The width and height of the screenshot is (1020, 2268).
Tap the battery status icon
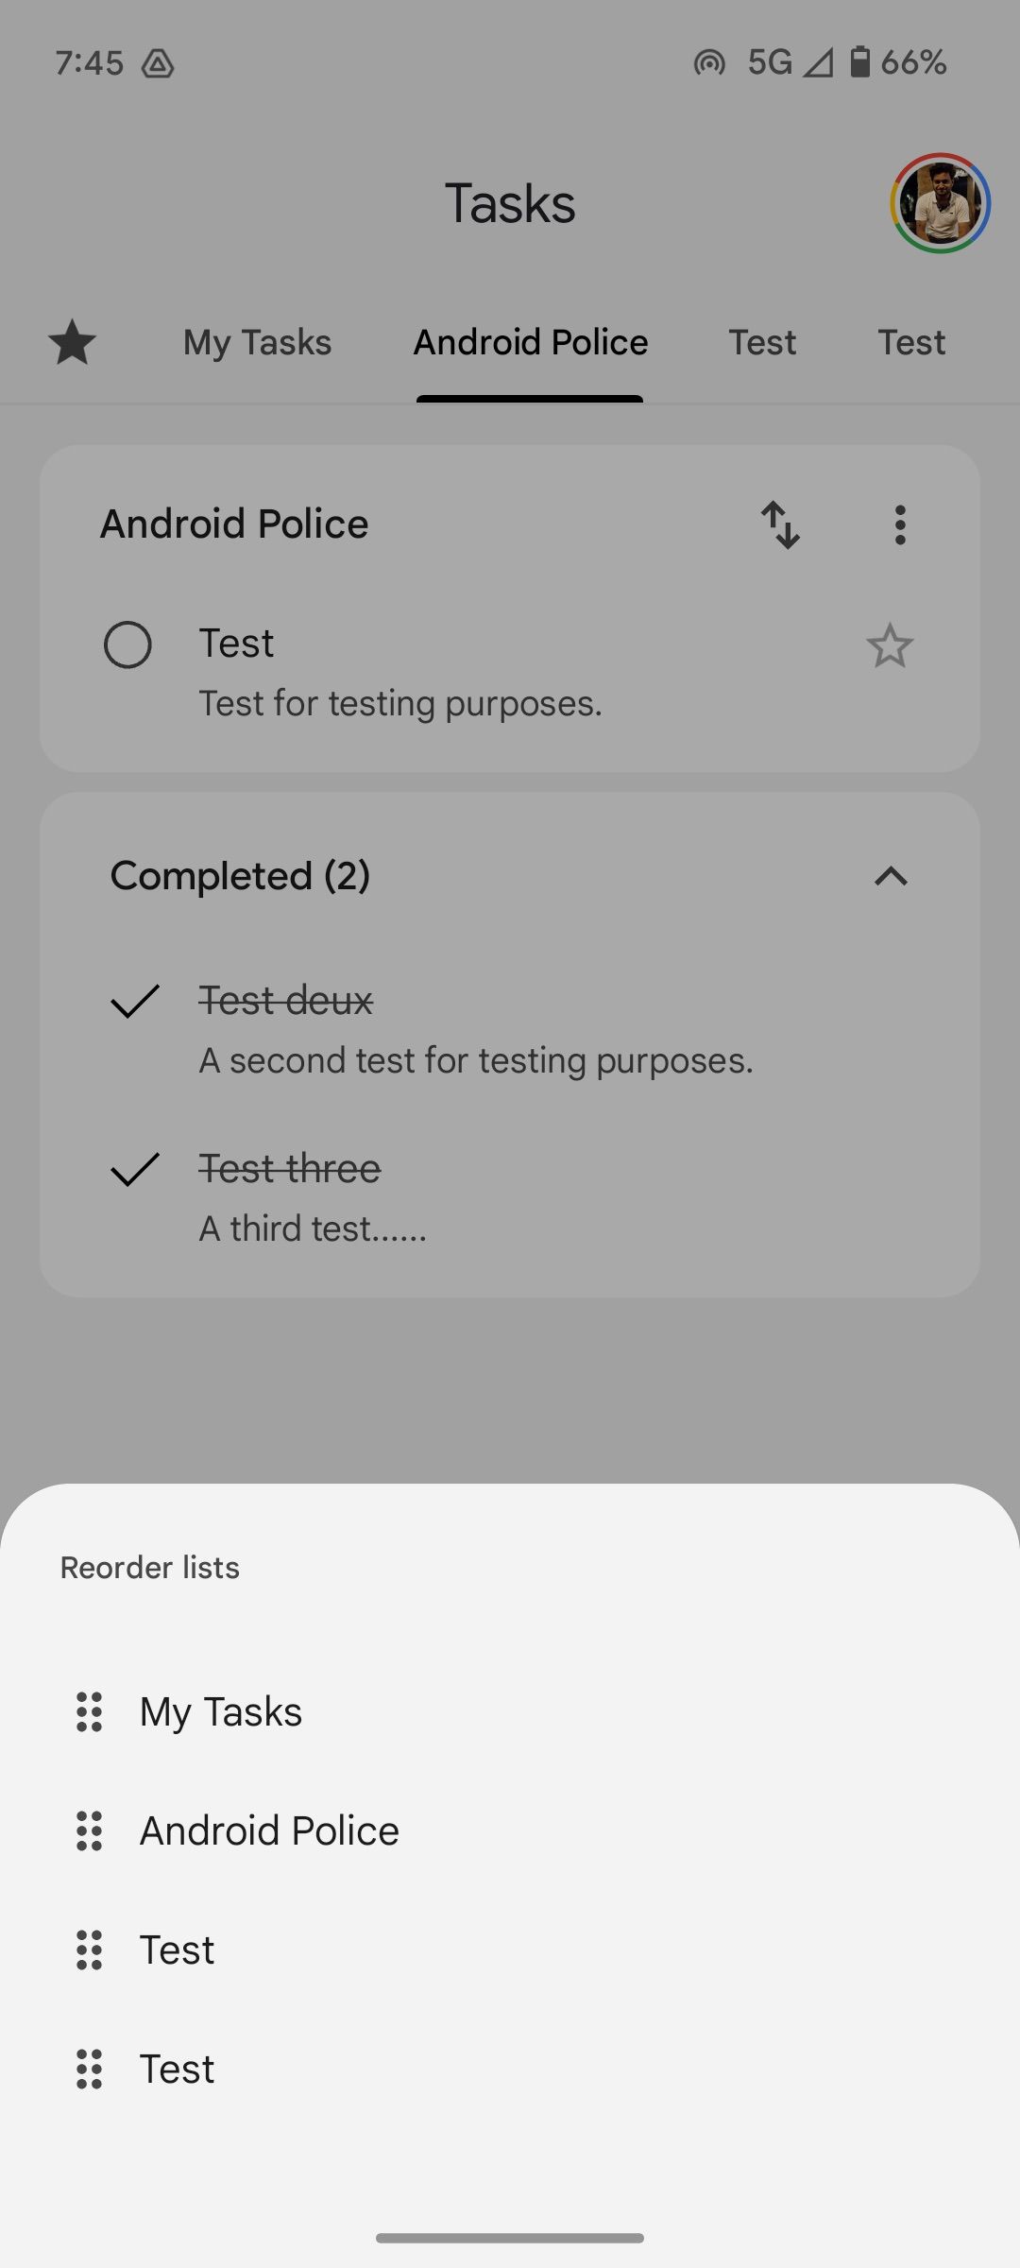(x=859, y=62)
